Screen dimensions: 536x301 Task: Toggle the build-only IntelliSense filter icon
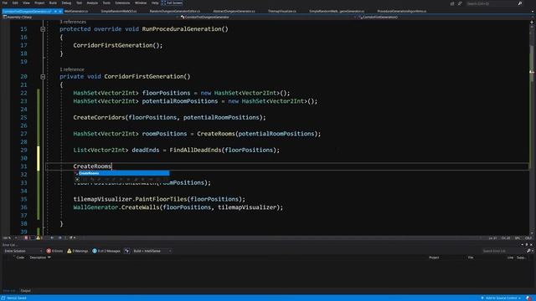(126, 251)
